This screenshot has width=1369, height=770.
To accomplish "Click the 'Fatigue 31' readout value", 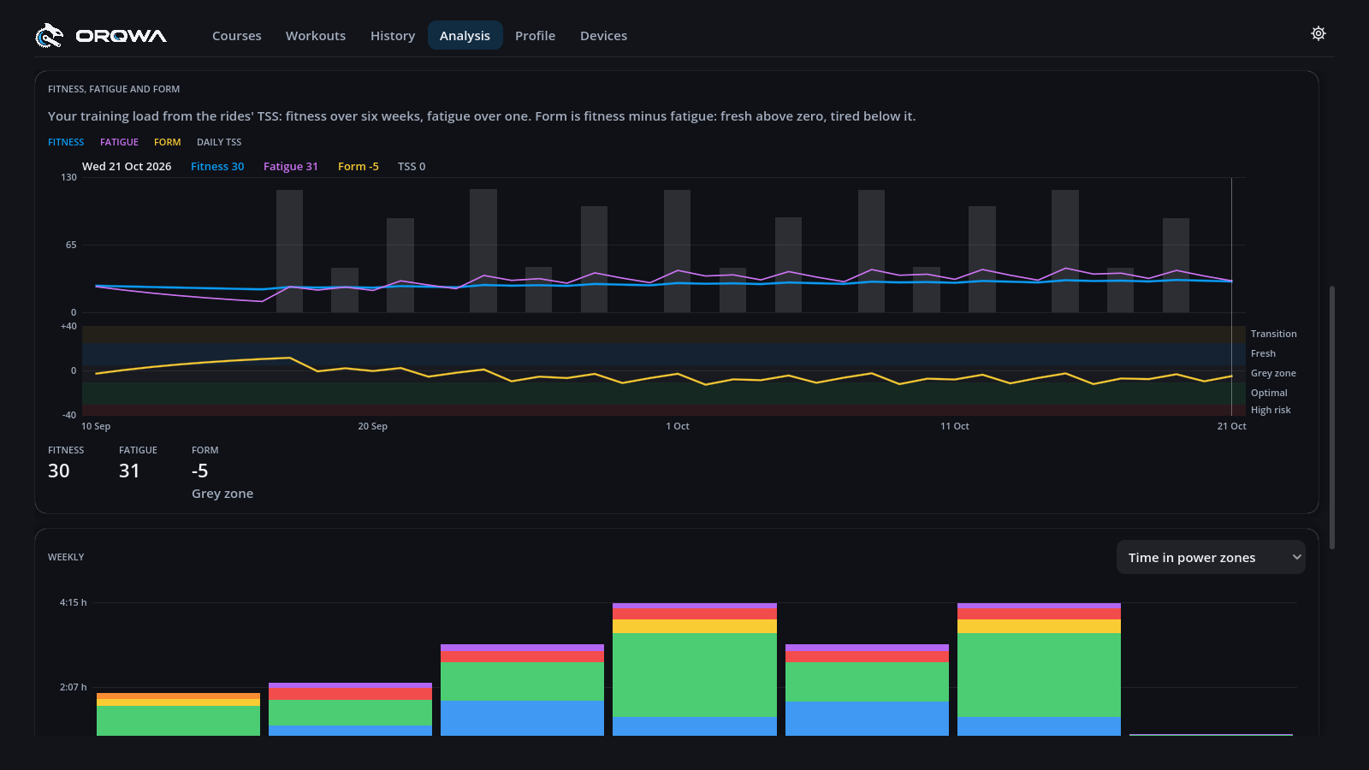I will [291, 167].
